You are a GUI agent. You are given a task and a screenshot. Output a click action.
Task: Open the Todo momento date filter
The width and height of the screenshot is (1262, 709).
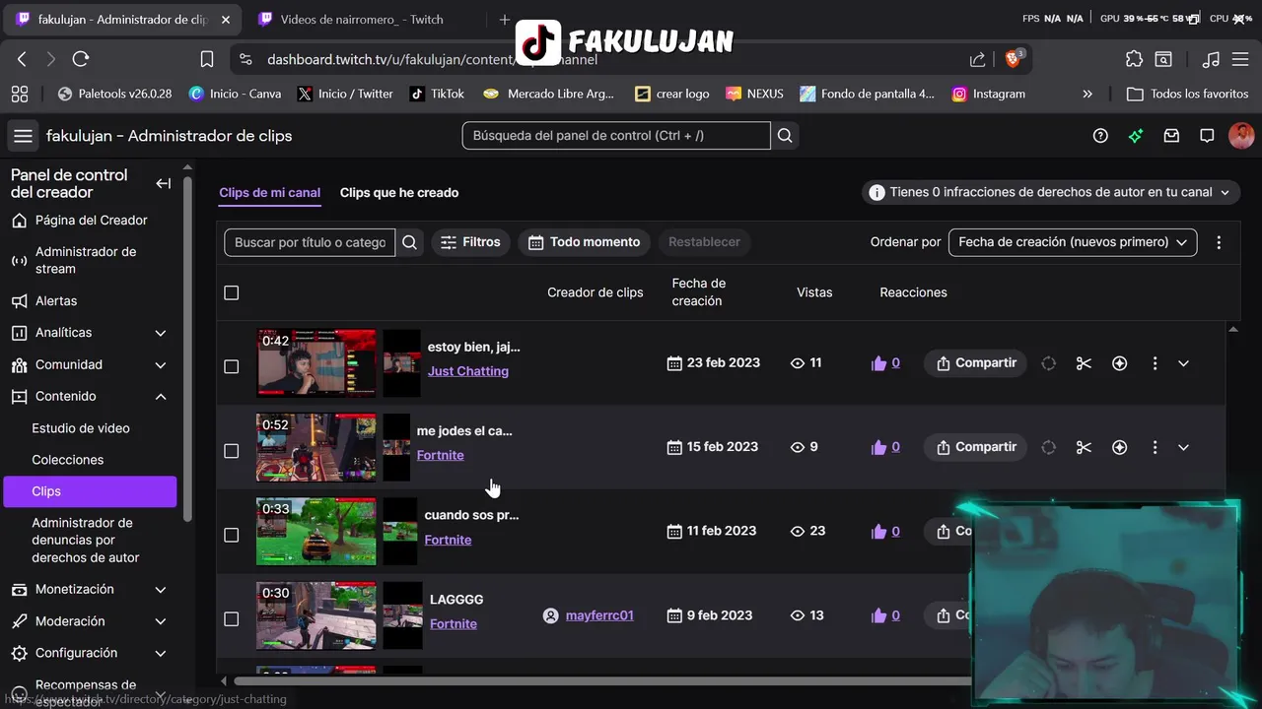pyautogui.click(x=584, y=242)
